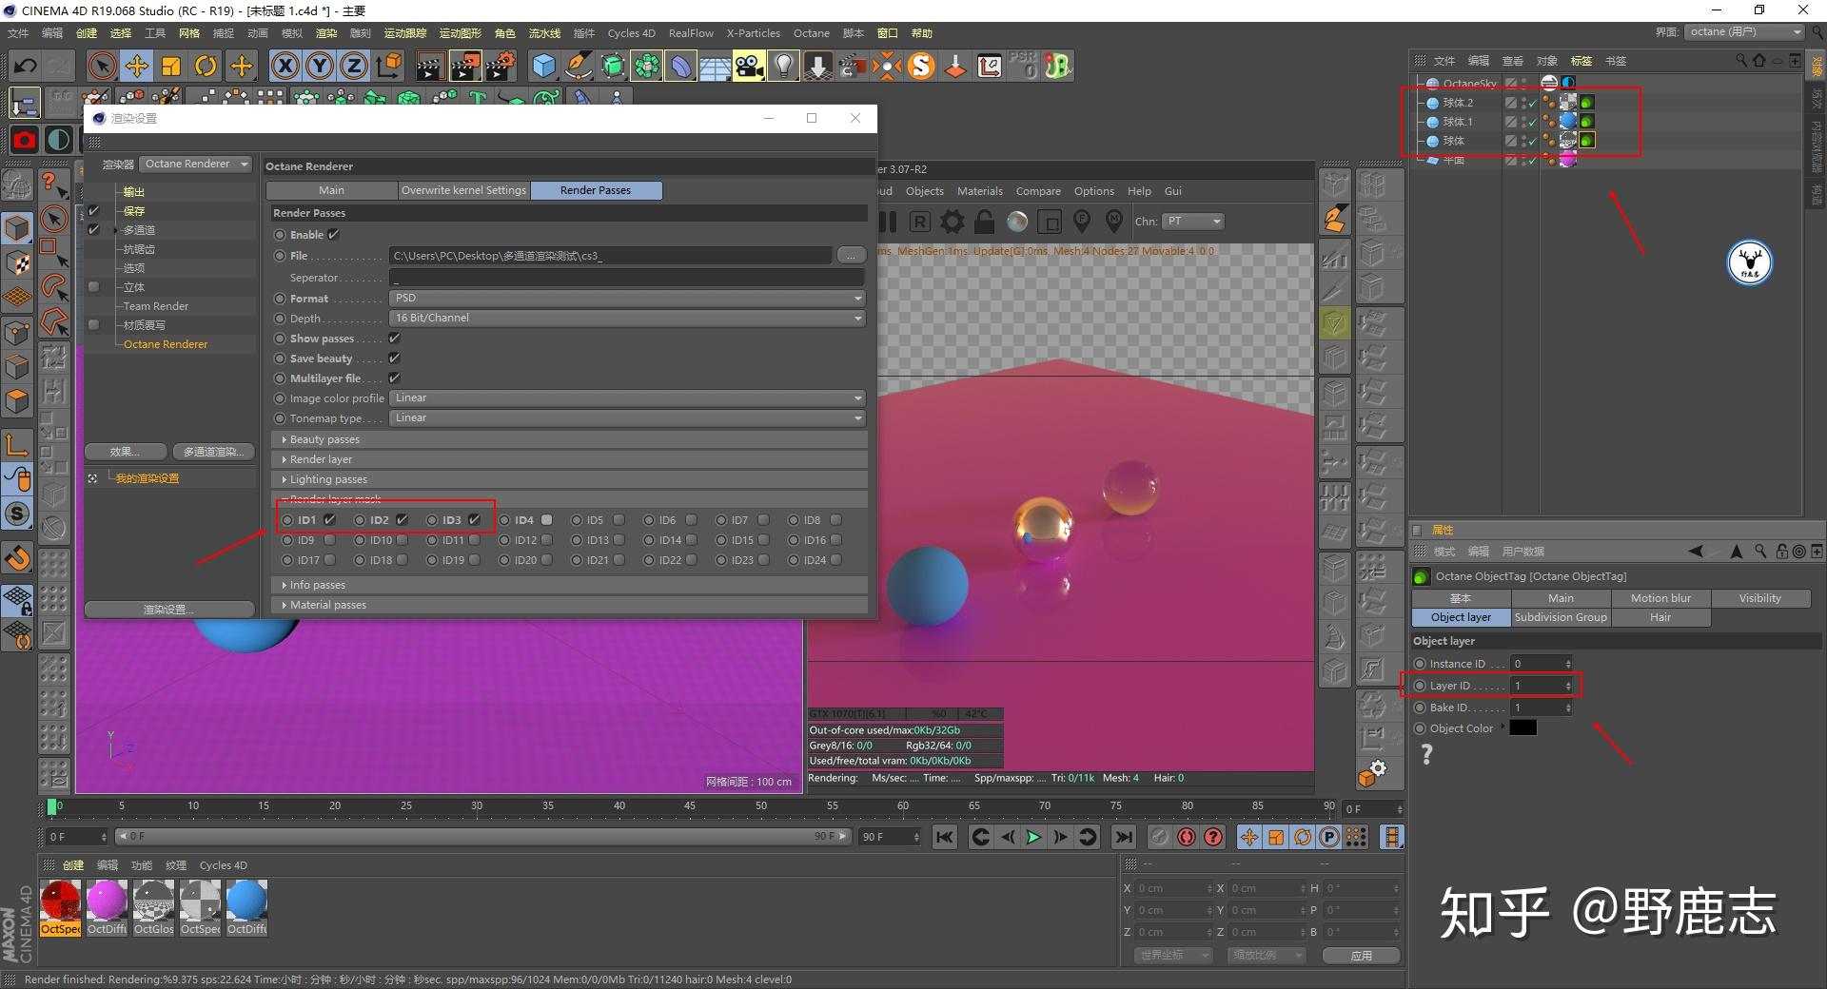The width and height of the screenshot is (1827, 989).
Task: Enable the ID4 render layer mask checkbox
Action: pyautogui.click(x=547, y=520)
